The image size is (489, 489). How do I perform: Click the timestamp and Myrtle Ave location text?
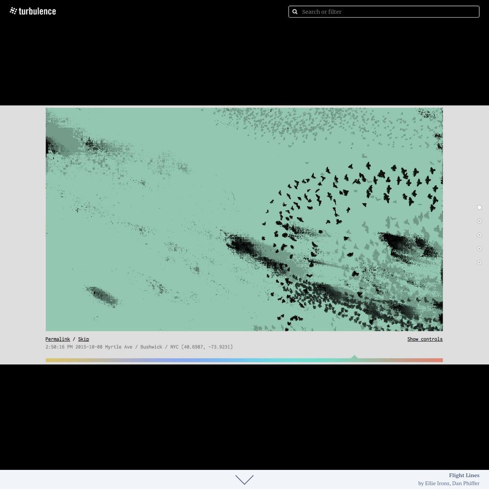pos(139,347)
